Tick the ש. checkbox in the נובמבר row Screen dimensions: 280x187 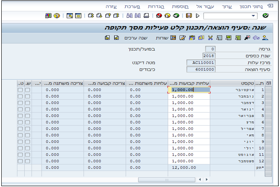point(28,96)
